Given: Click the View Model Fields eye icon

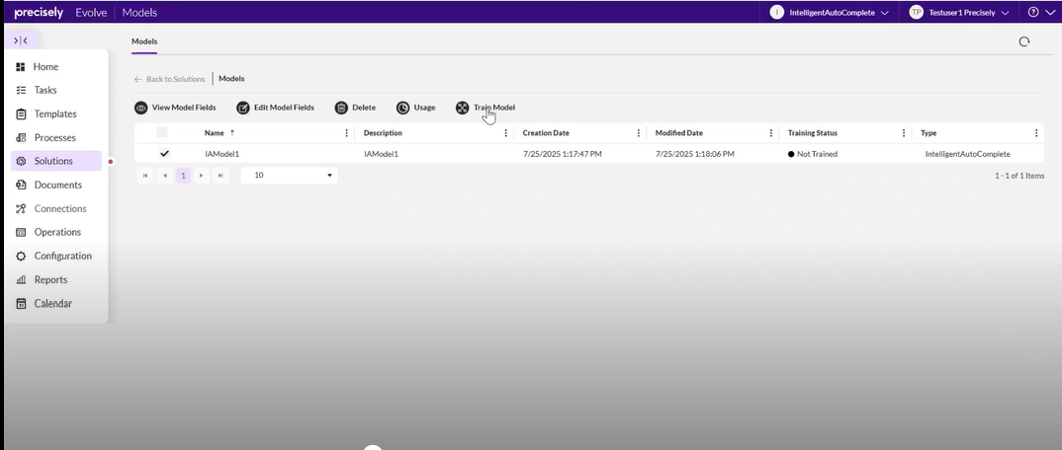Looking at the screenshot, I should point(140,109).
